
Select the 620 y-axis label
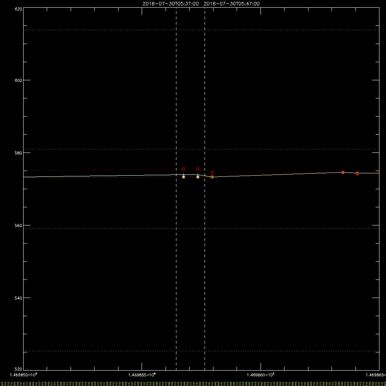coord(19,9)
